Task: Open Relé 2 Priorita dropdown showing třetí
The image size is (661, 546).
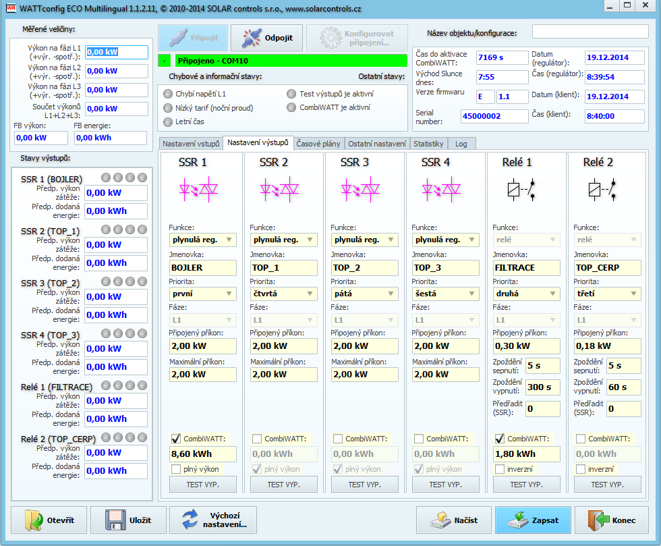Action: [x=608, y=294]
